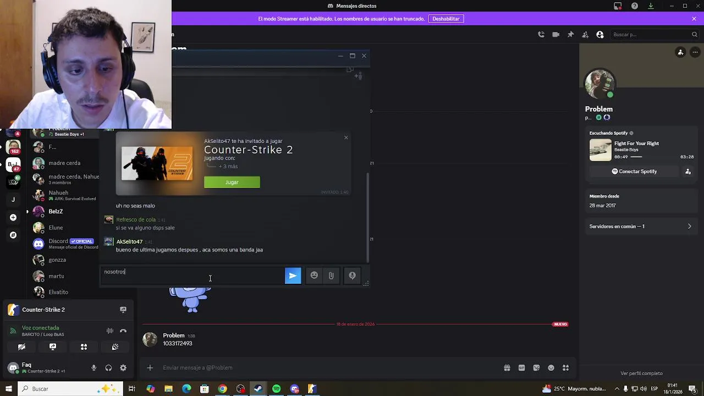Open the gonzza direct message

(x=64, y=260)
